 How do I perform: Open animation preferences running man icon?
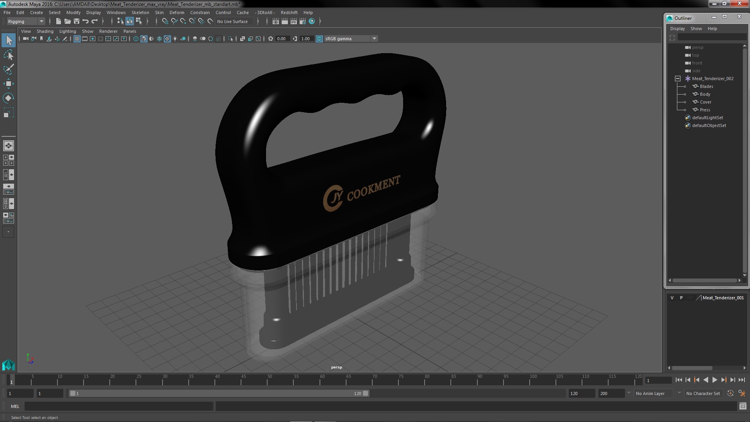pyautogui.click(x=742, y=393)
